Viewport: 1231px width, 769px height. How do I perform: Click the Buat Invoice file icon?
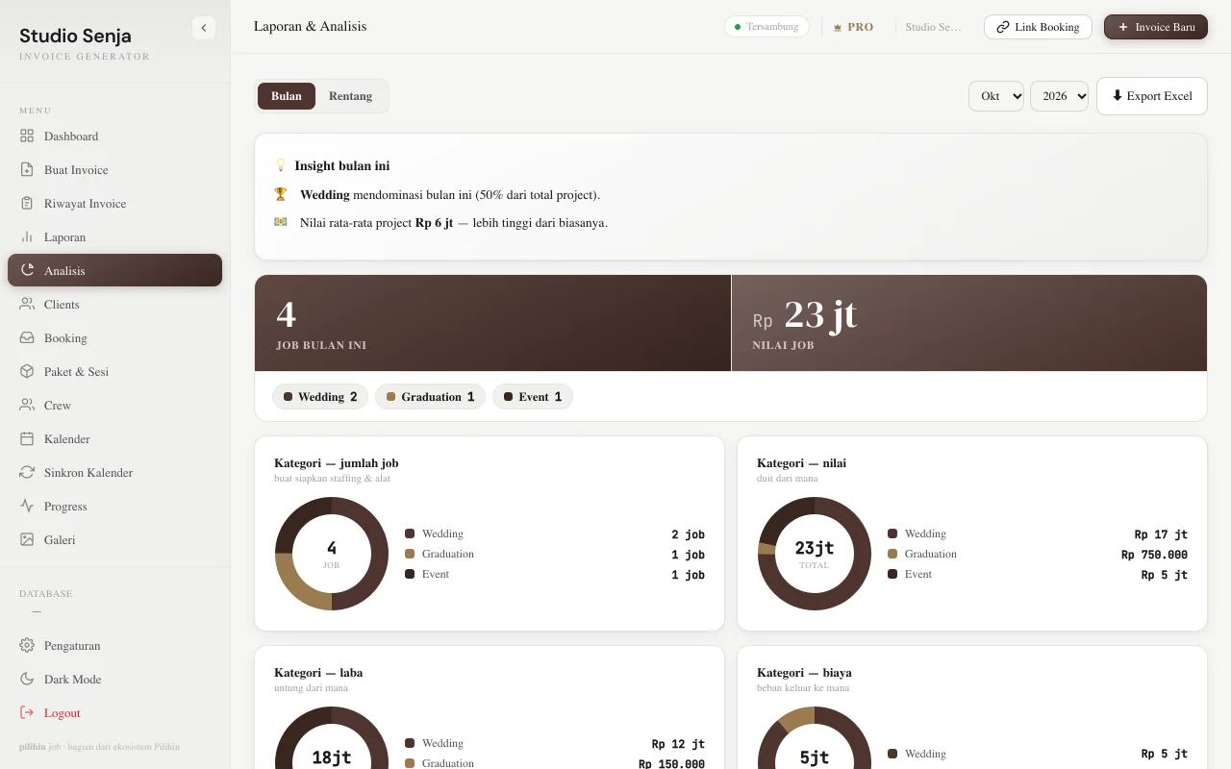pyautogui.click(x=27, y=170)
